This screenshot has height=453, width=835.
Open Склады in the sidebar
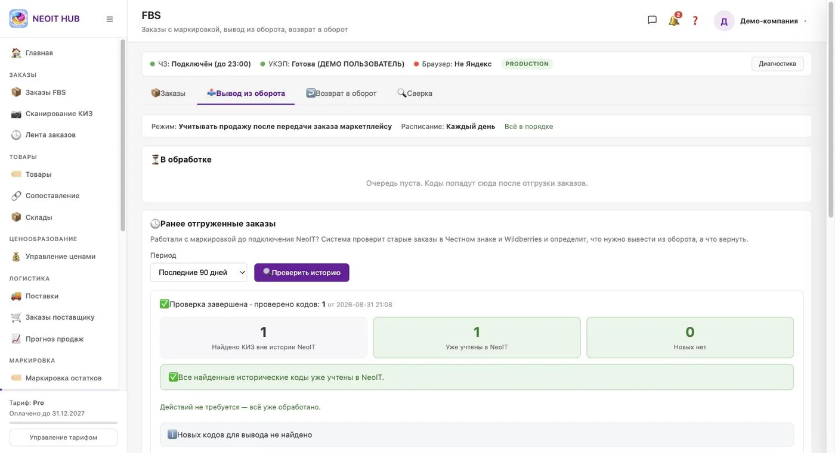tap(60, 217)
